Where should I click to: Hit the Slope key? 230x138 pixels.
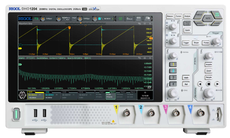click(196, 43)
